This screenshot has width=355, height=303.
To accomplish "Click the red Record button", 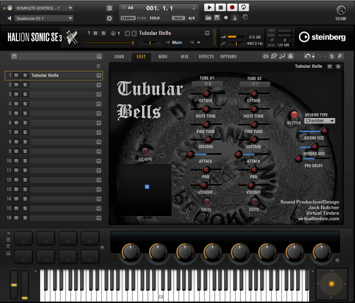I will pyautogui.click(x=232, y=8).
